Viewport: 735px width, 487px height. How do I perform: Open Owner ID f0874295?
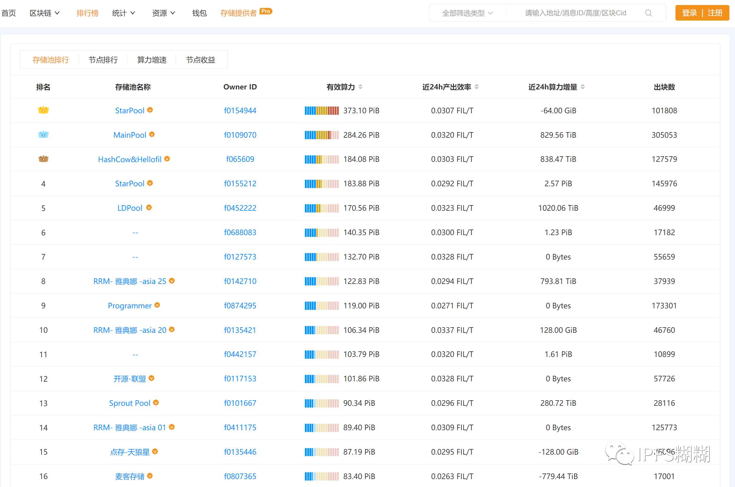(x=240, y=305)
